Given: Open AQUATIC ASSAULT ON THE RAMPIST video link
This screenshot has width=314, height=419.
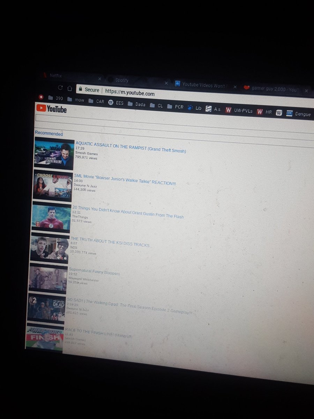Looking at the screenshot, I should tap(131, 147).
